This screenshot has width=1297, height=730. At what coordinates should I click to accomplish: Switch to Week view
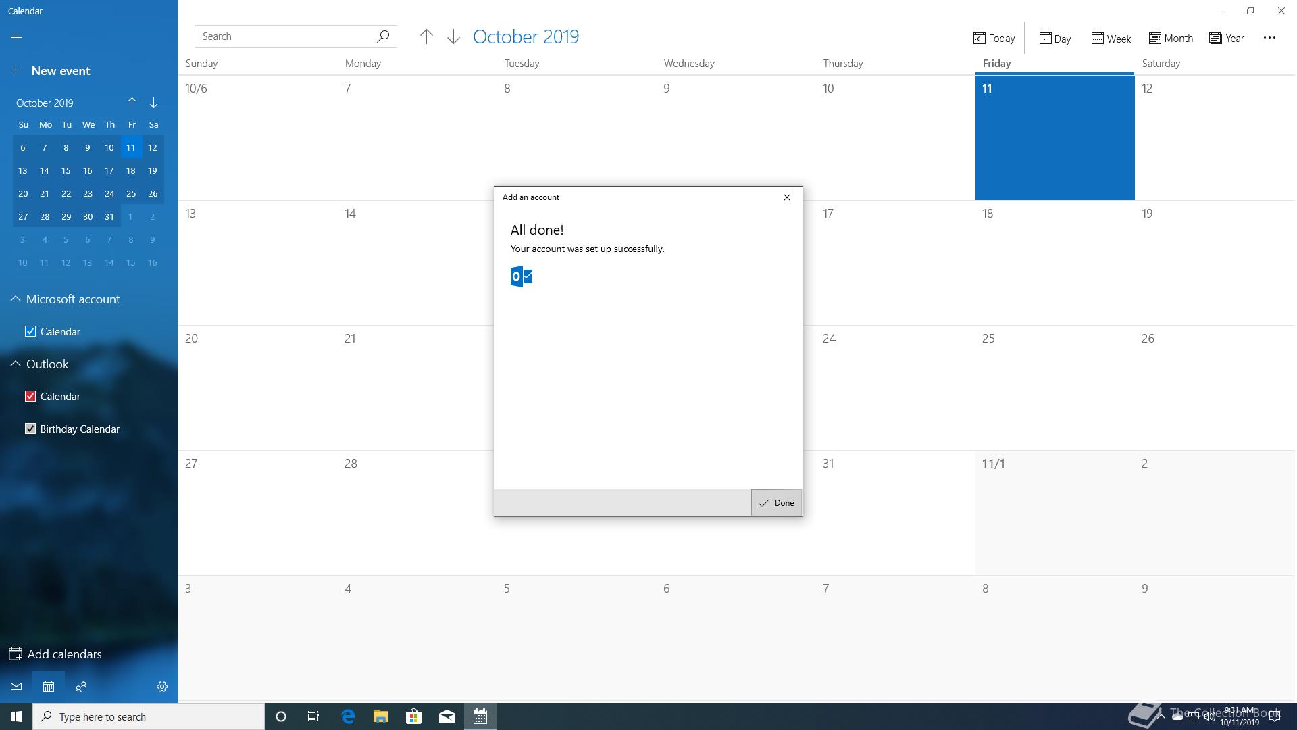tap(1111, 39)
